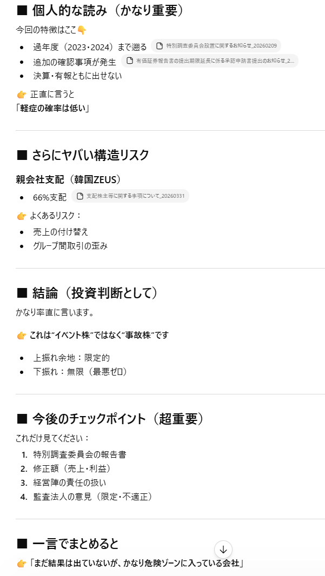The image size is (325, 576).
Task: Click file icon on 特別調査委員会 chip
Action: click(160, 46)
